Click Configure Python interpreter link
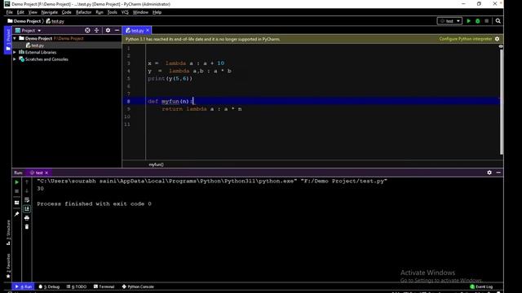The image size is (522, 293). 466,39
